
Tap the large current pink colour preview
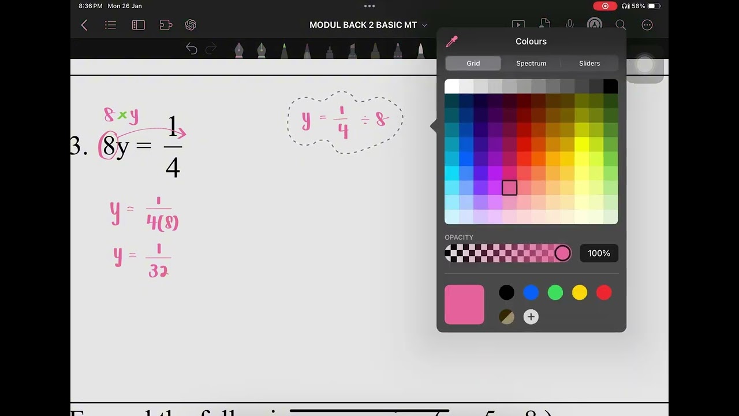(464, 304)
